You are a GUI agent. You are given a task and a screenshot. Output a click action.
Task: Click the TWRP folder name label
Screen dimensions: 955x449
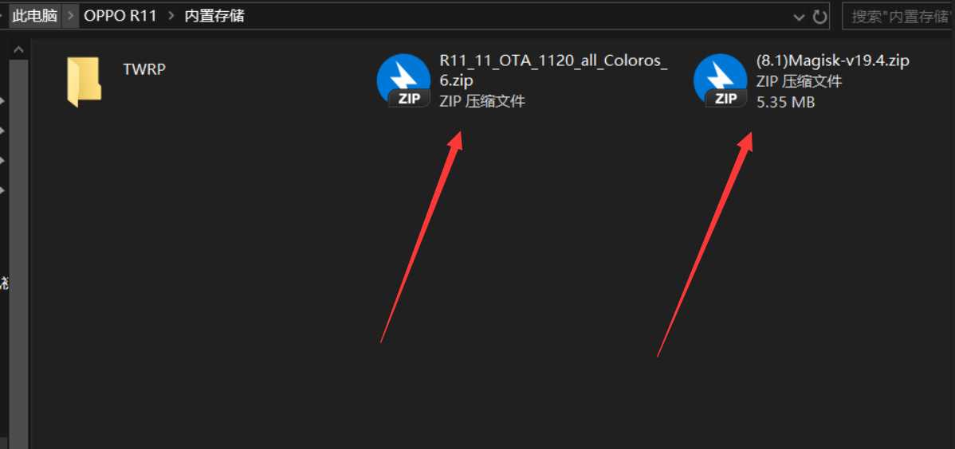click(144, 68)
